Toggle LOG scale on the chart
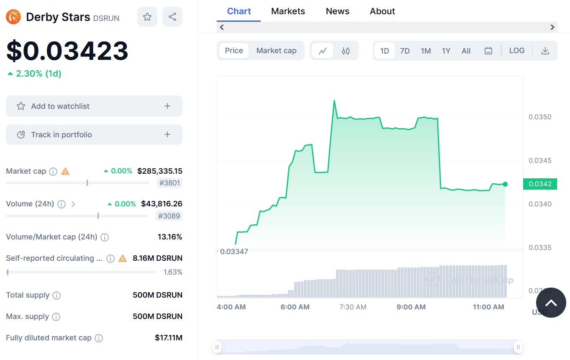The height and width of the screenshot is (360, 570). click(x=517, y=51)
